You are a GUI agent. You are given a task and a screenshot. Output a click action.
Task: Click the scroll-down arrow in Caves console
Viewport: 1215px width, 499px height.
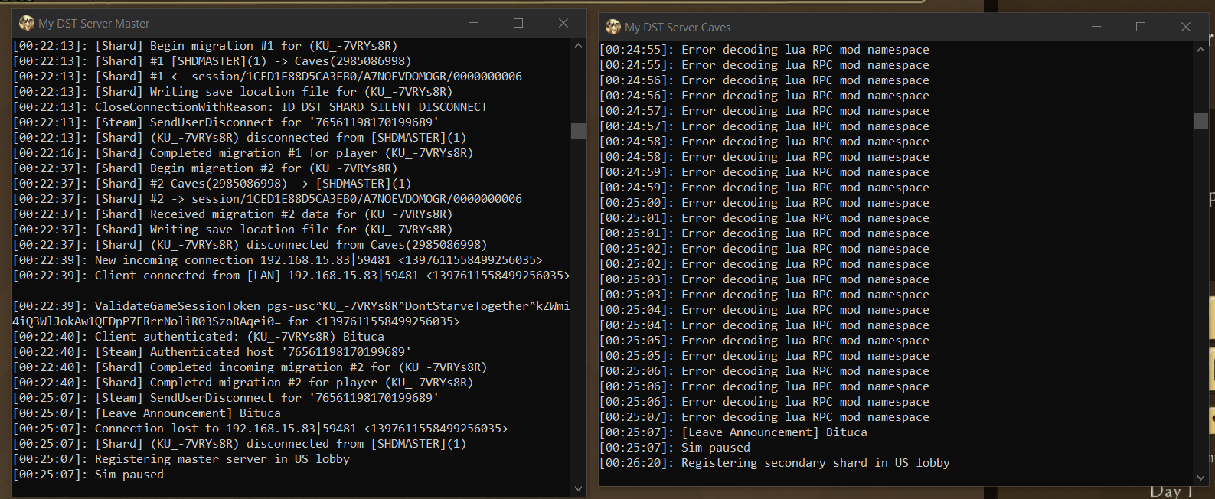(x=1200, y=478)
